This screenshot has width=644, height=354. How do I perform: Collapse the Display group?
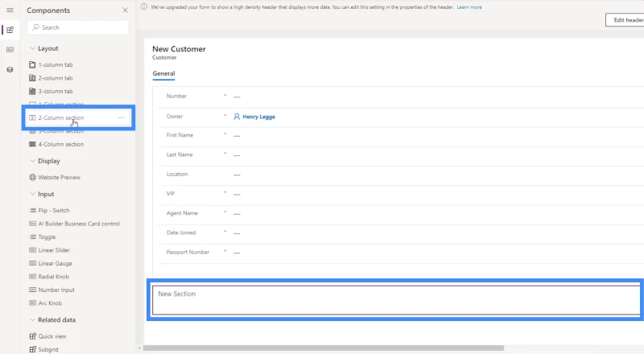point(32,161)
